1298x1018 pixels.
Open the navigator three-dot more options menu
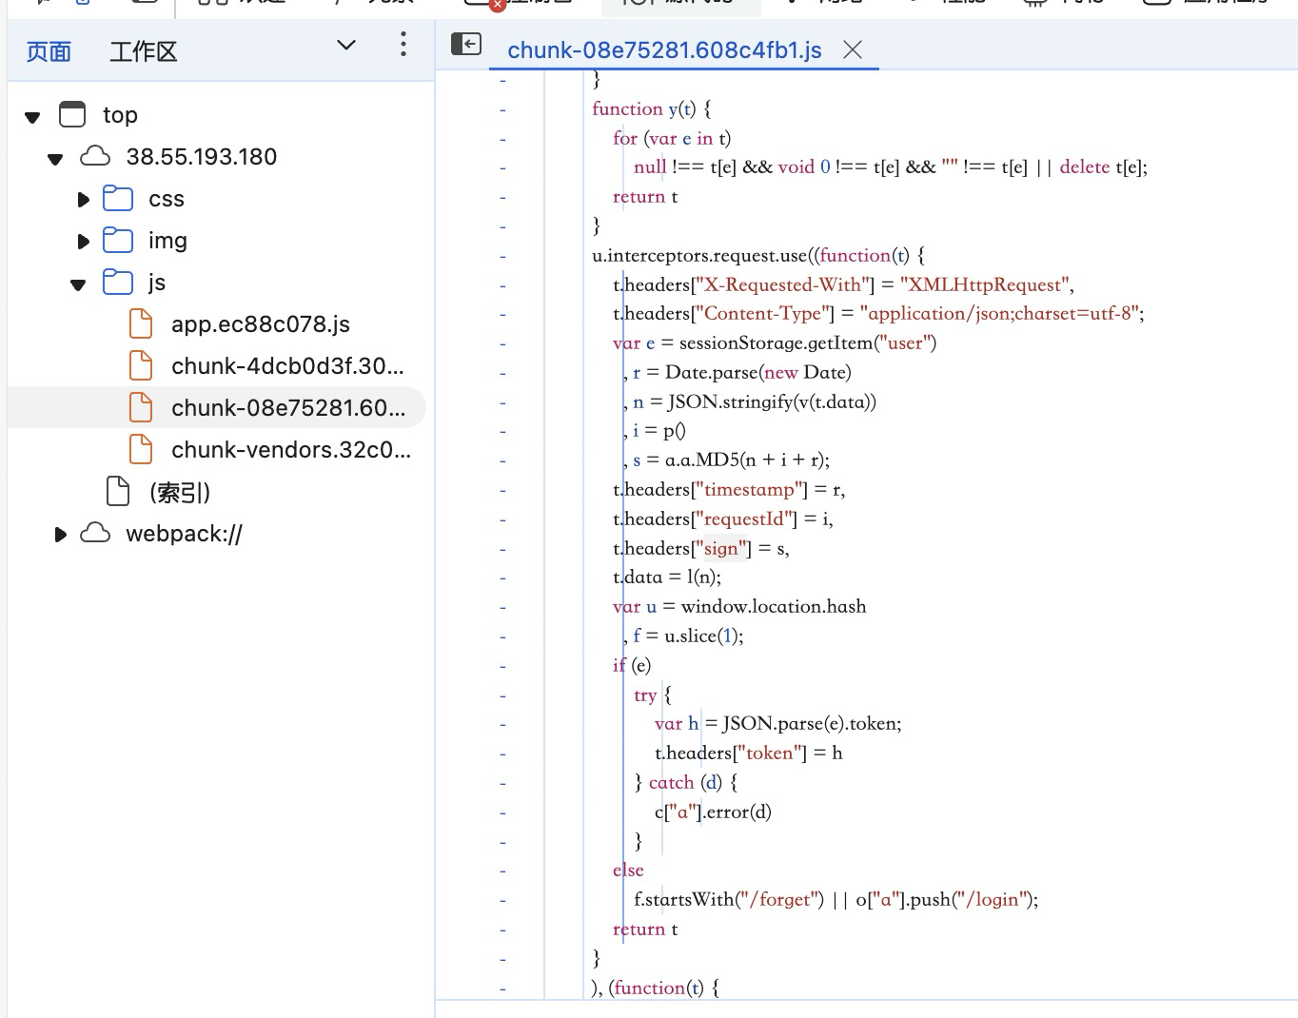(x=403, y=45)
